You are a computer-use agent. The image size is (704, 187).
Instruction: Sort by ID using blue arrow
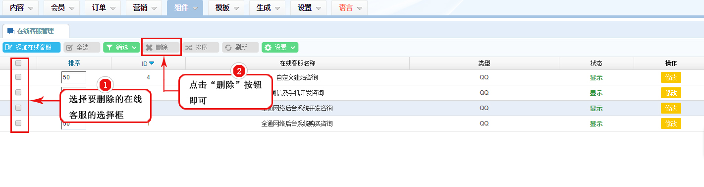[152, 63]
